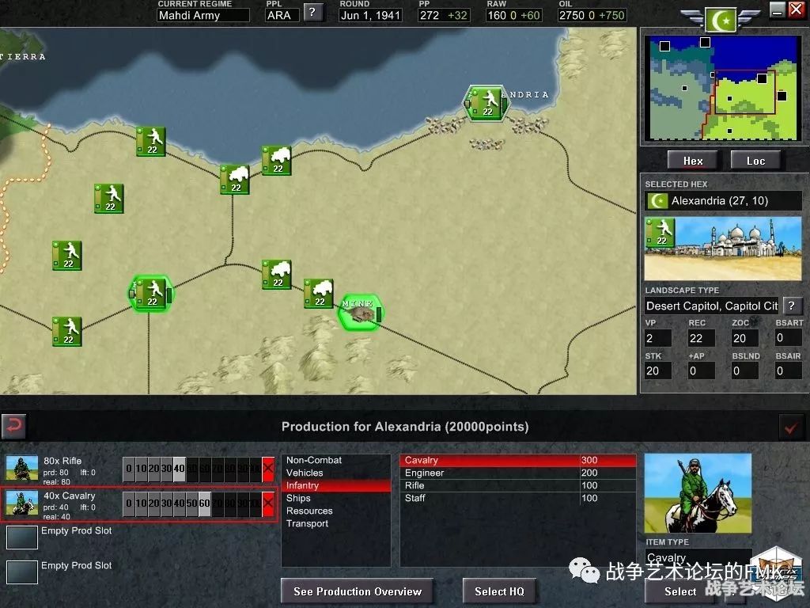The height and width of the screenshot is (608, 810).
Task: Click the Desert Capitol landscape type field
Action: (x=712, y=306)
